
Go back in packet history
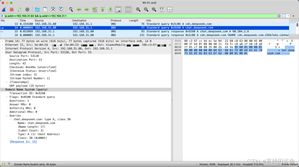[79, 9]
